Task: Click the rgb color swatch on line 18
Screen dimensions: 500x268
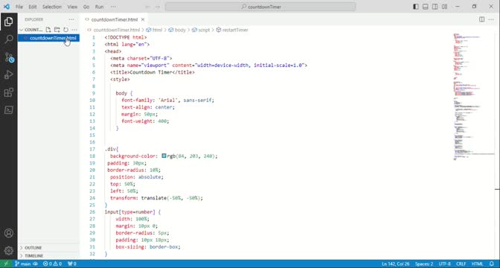Action: [164, 156]
